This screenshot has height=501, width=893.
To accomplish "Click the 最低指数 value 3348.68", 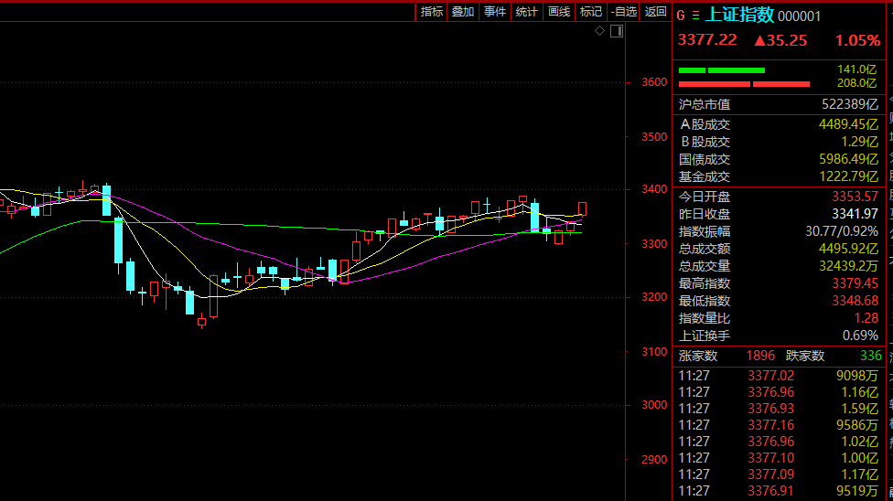I will [x=855, y=301].
